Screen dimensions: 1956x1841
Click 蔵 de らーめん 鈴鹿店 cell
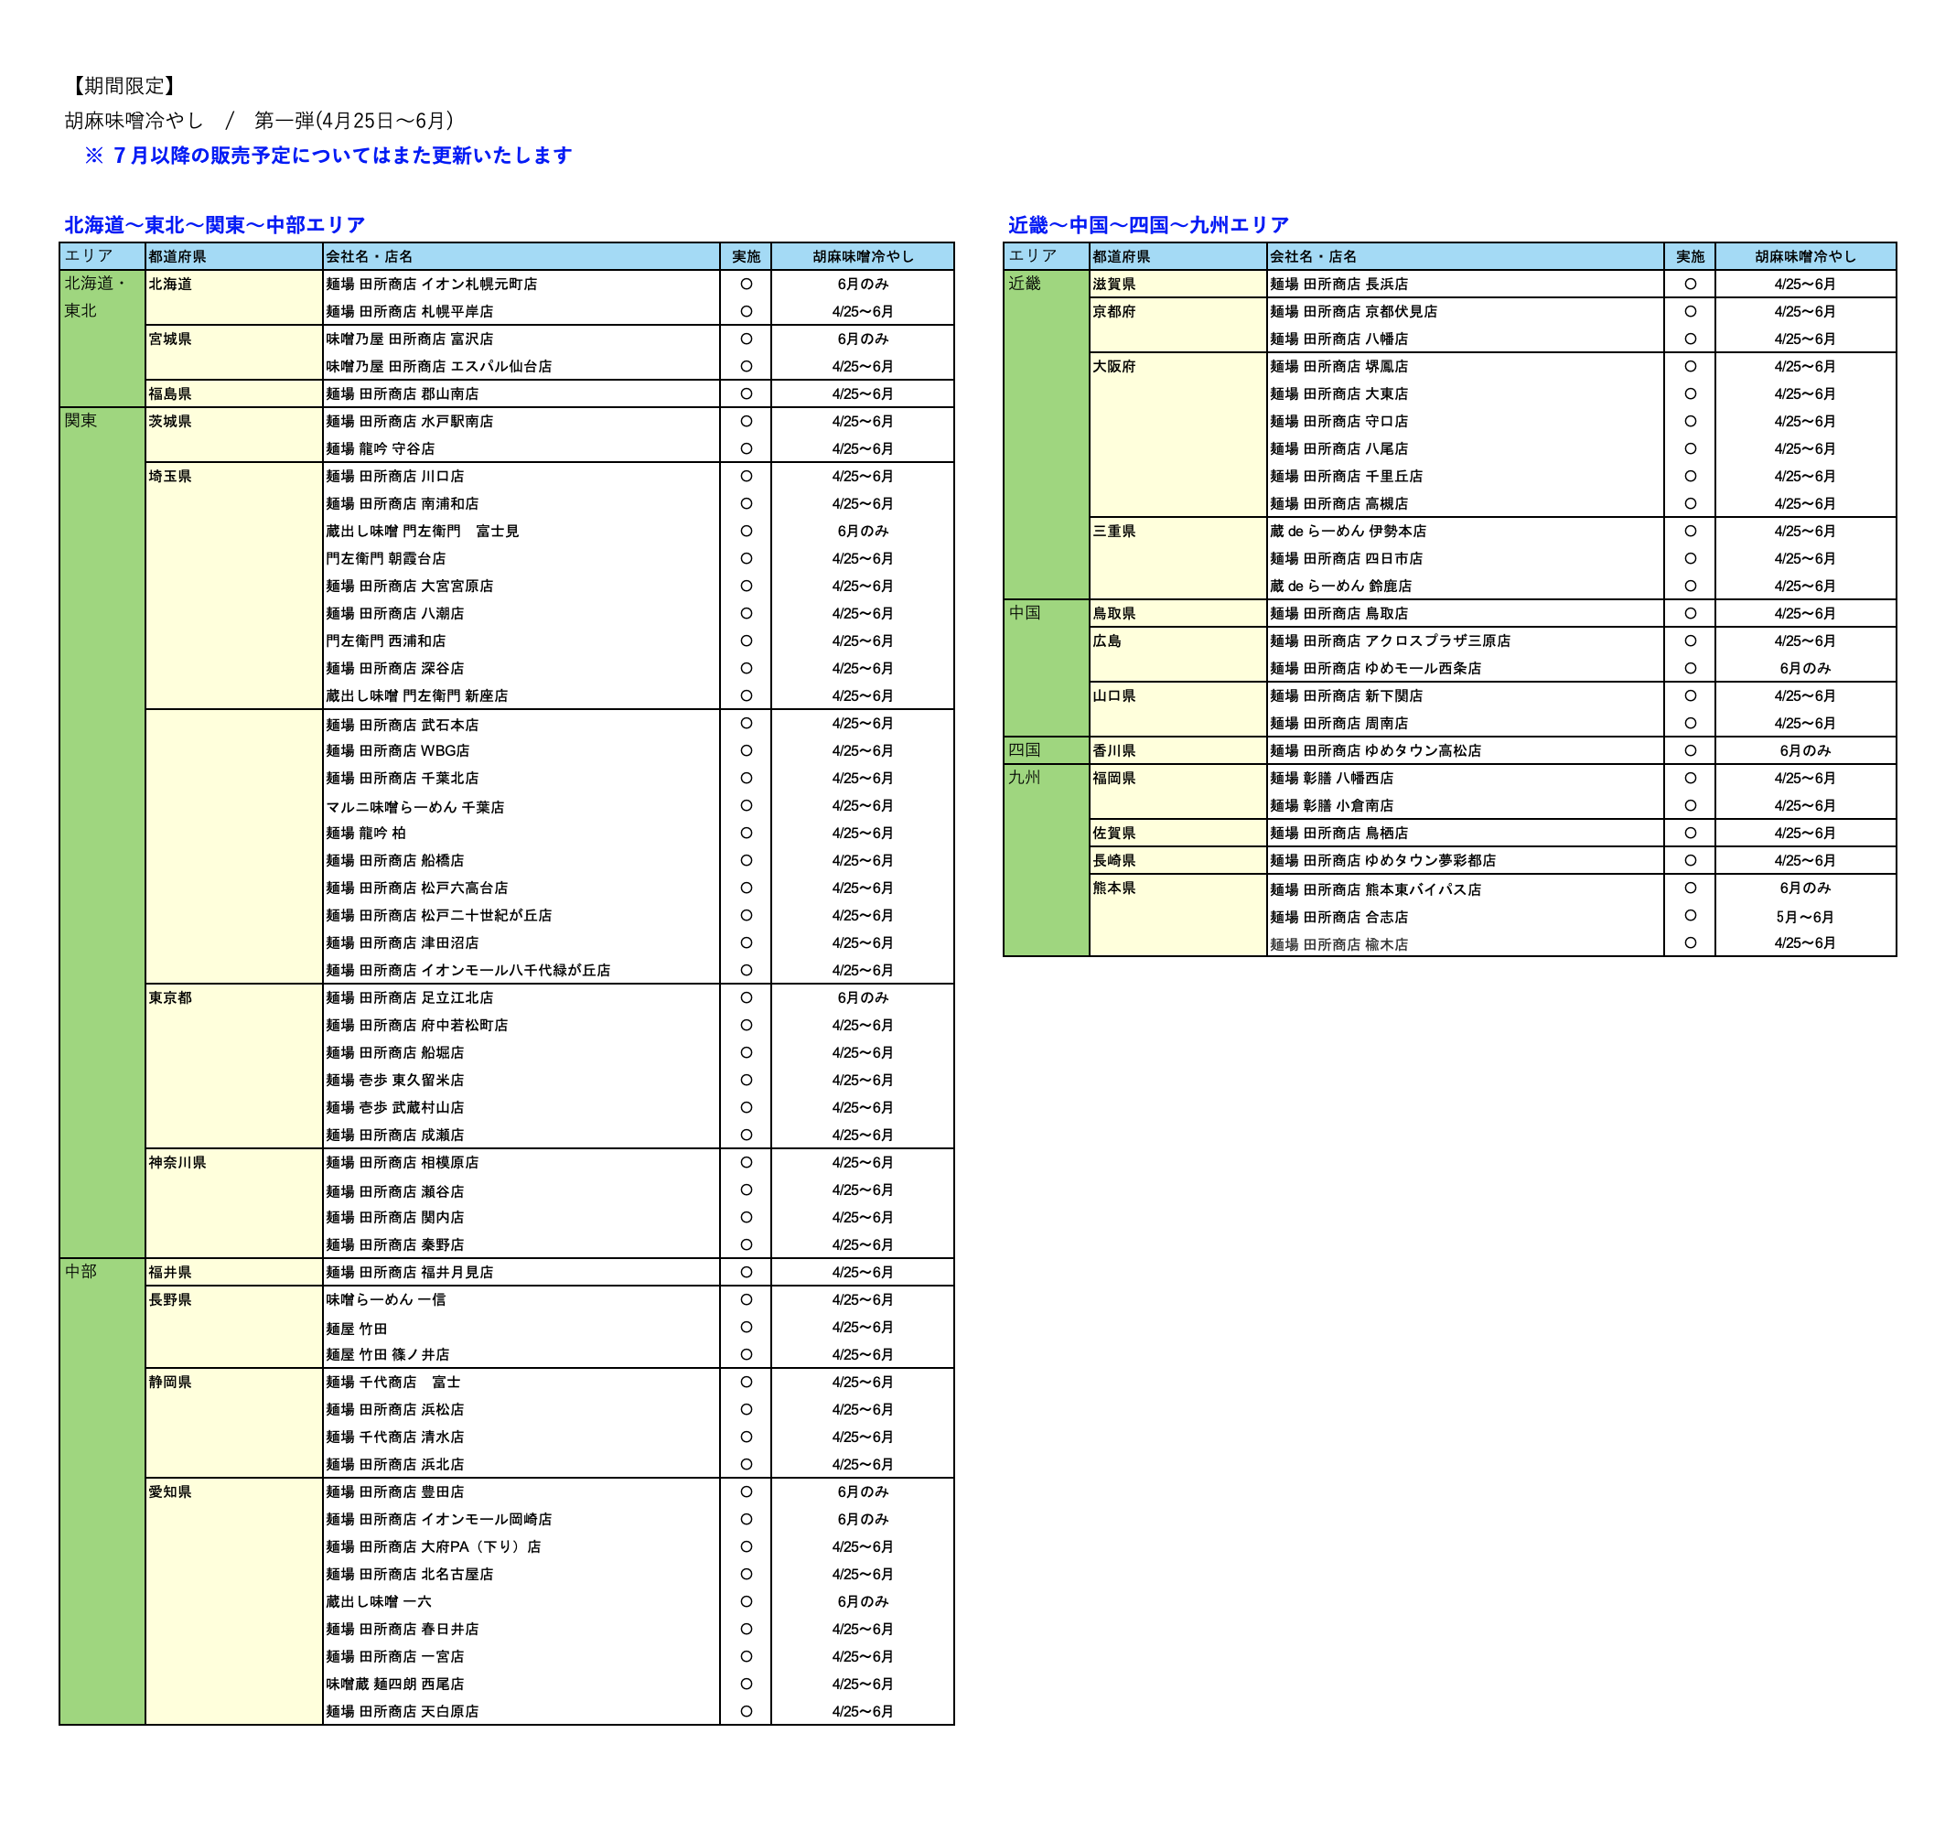[x=1465, y=586]
